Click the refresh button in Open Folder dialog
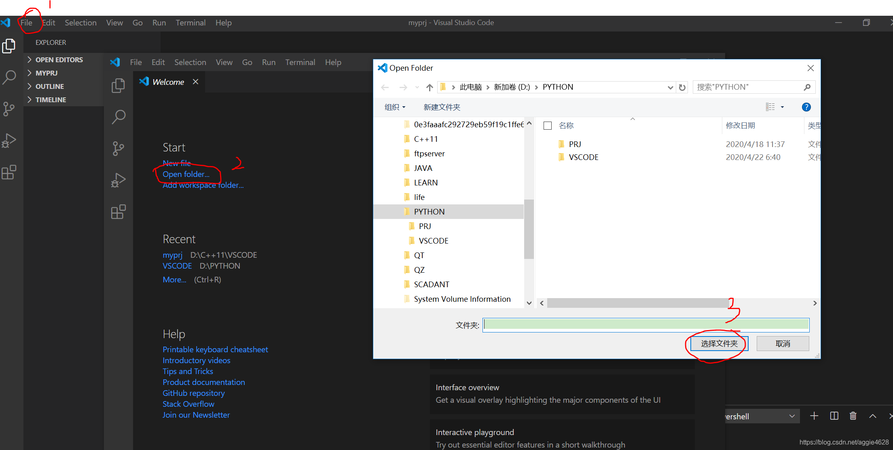This screenshot has height=450, width=893. point(682,87)
